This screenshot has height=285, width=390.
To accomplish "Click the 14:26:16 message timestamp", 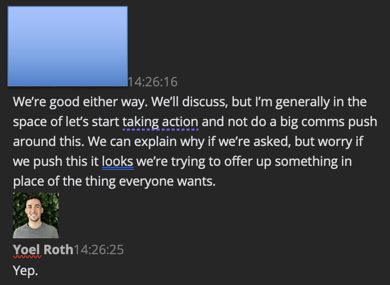I will point(153,82).
